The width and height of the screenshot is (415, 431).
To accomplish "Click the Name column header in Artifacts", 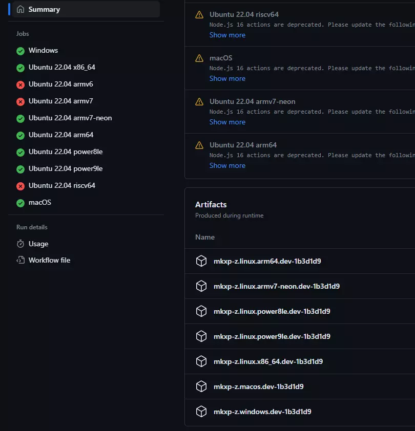I will coord(205,237).
